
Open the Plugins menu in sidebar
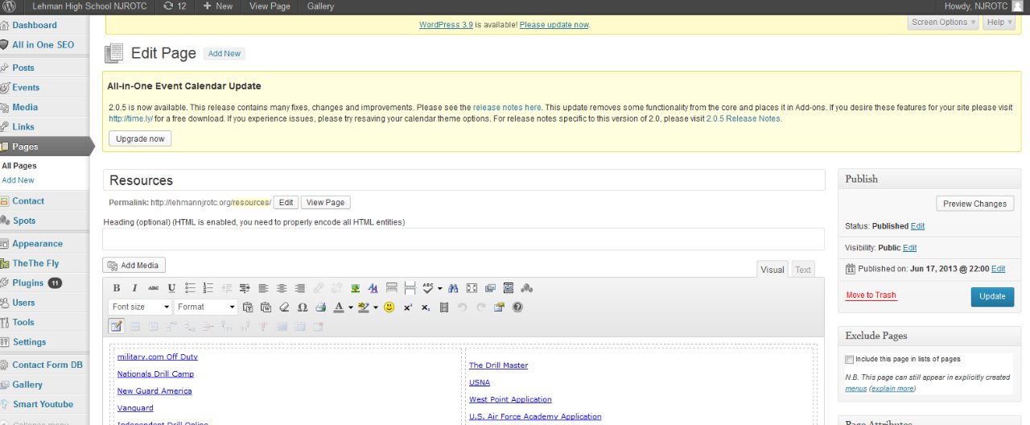pos(28,283)
